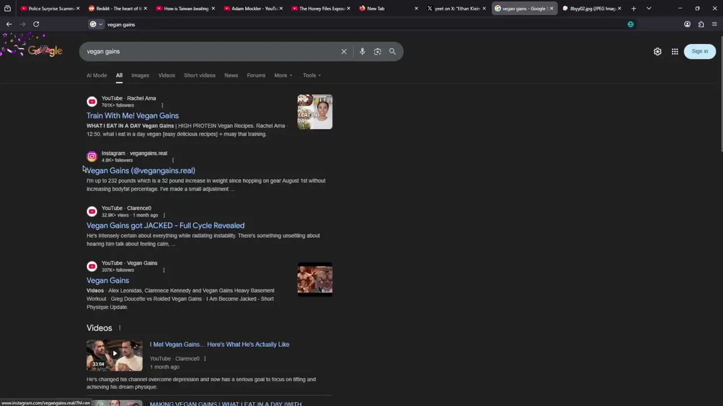Click the Instagram favicon for vegangains.real
The height and width of the screenshot is (406, 723).
pyautogui.click(x=92, y=156)
